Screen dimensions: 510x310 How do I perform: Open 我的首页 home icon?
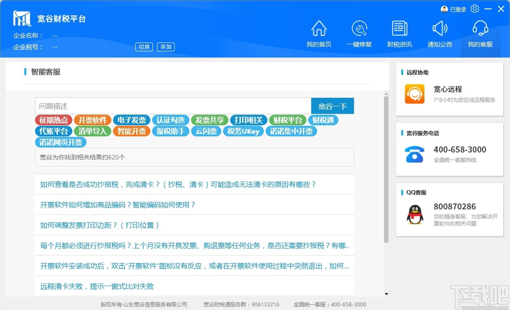[319, 28]
